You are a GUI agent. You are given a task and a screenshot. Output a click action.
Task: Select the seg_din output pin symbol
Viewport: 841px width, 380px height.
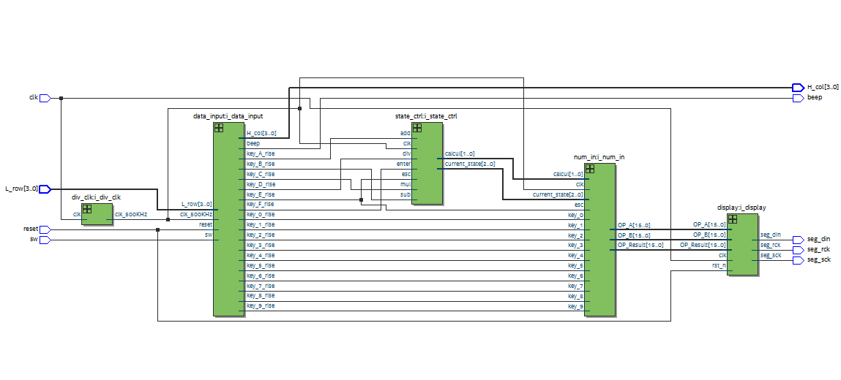798,240
